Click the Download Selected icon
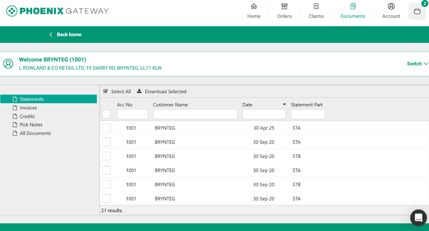429x231 pixels. [140, 91]
